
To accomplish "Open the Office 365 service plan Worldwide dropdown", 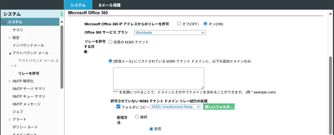I will point(170,33).
